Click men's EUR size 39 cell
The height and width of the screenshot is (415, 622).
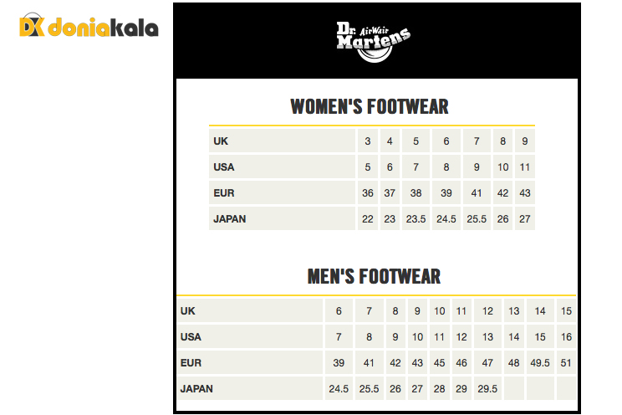[x=339, y=363]
